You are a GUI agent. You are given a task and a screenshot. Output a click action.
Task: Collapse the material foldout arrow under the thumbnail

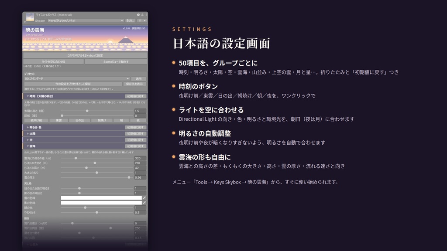(x=25, y=22)
